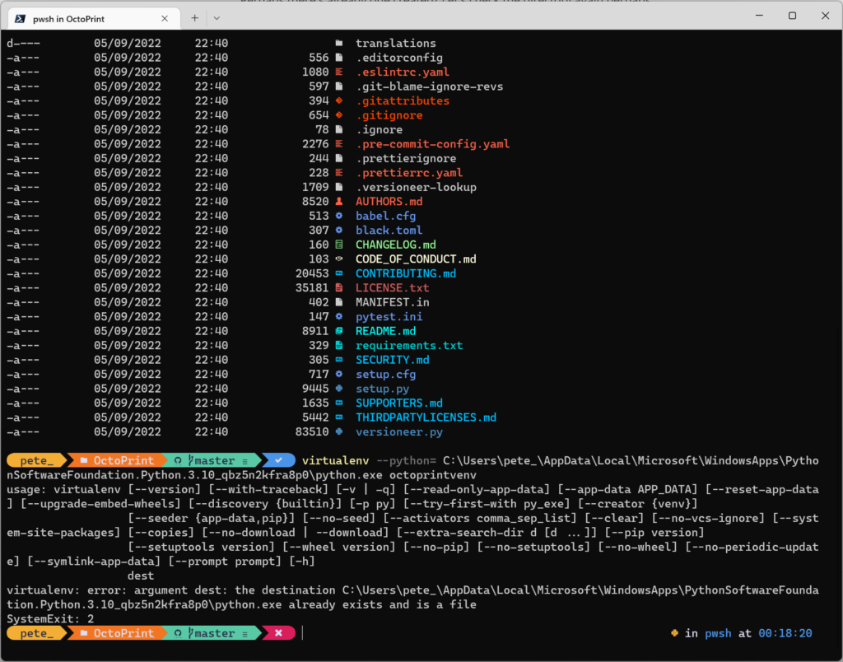Click the file size 35181
Viewport: 843px width, 662px height.
click(312, 288)
